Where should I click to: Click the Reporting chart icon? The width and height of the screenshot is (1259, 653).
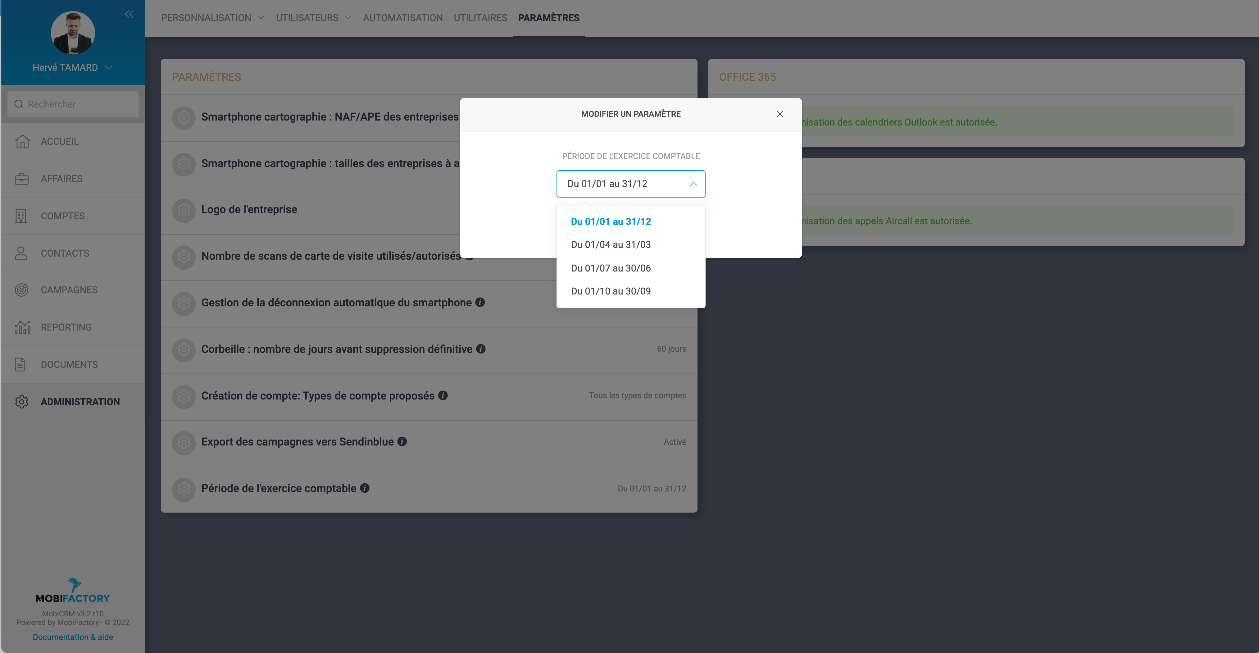coord(22,327)
